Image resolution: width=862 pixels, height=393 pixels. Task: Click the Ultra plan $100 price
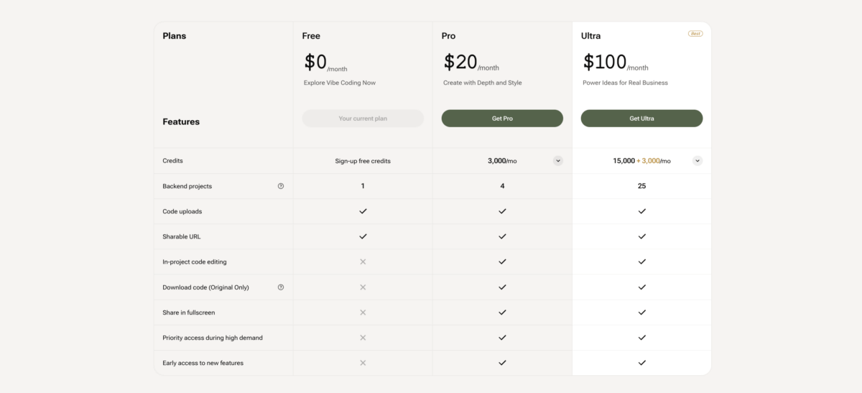[605, 63]
